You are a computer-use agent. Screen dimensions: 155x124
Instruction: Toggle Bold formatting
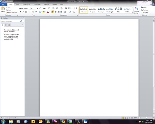(20, 12)
